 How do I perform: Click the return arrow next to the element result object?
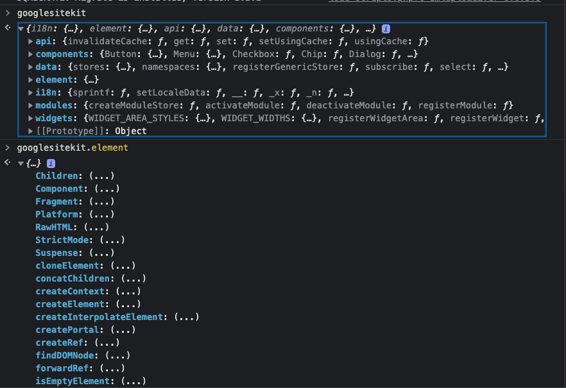pos(6,162)
